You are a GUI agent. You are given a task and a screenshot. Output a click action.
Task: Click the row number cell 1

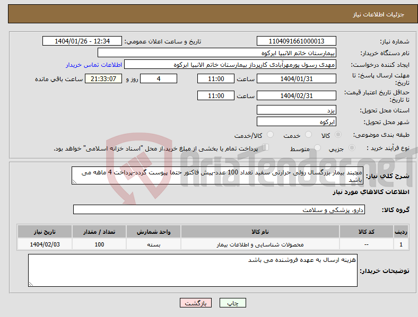(401, 244)
